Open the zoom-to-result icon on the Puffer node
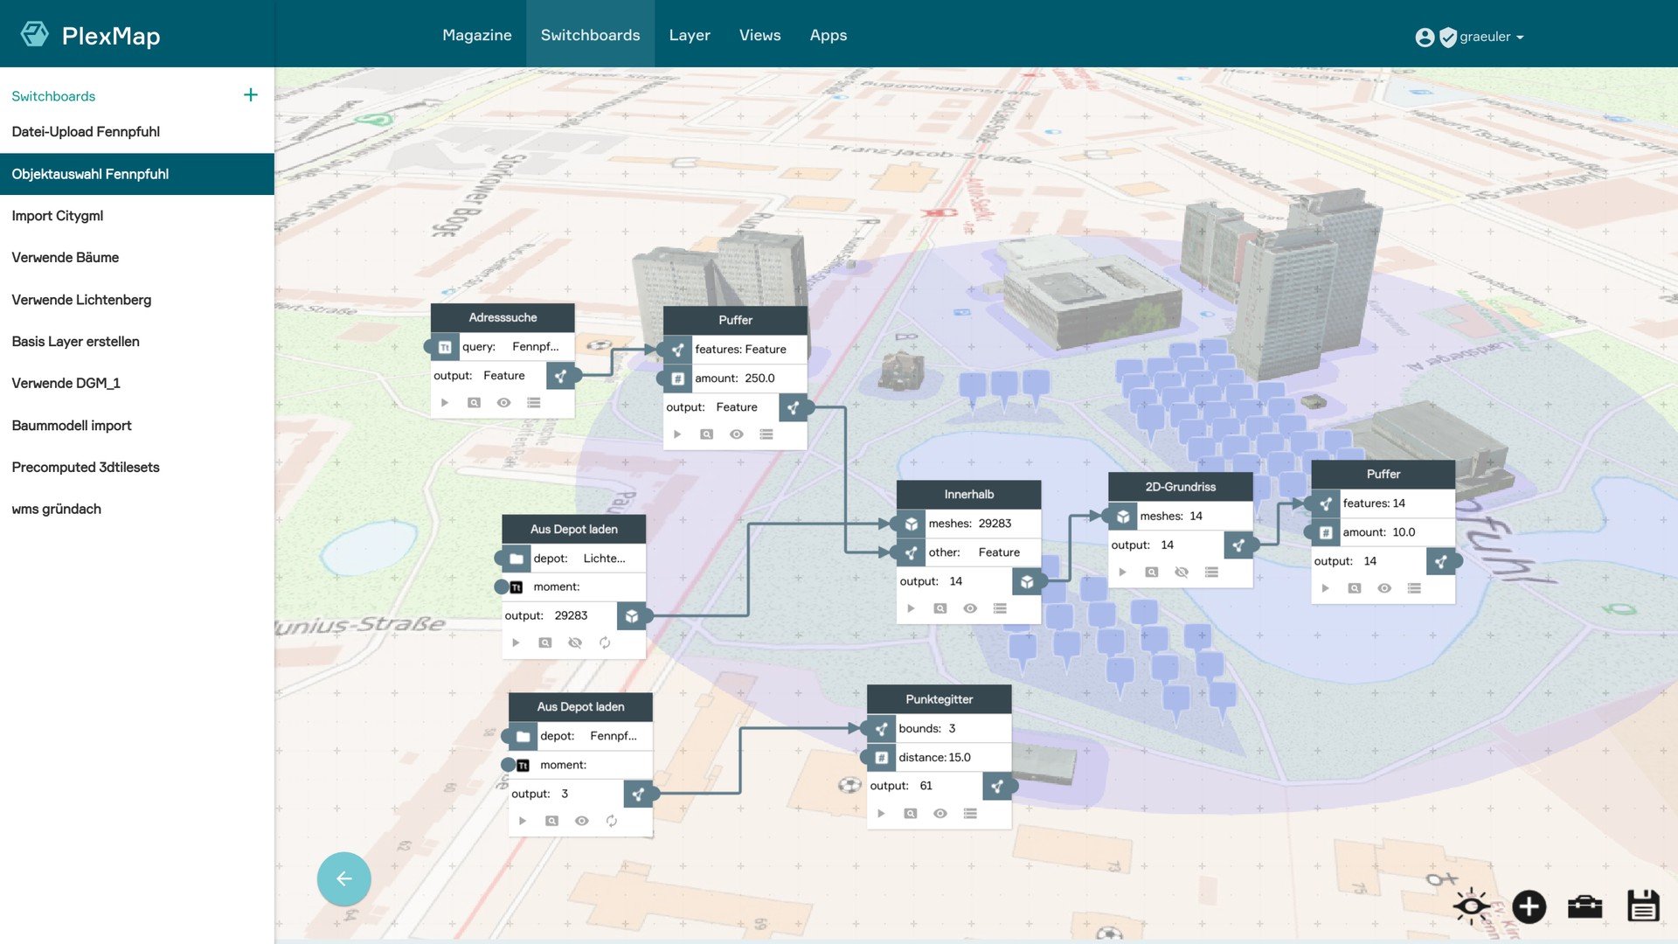Image resolution: width=1678 pixels, height=944 pixels. point(704,434)
